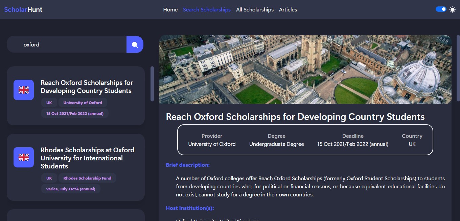
Task: Toggle the dark mode switch
Action: (441, 9)
